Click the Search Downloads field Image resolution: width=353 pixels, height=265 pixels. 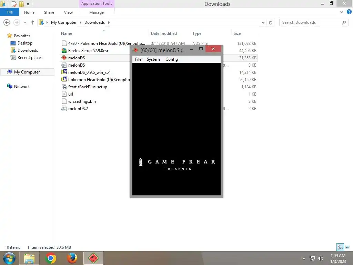pos(314,22)
